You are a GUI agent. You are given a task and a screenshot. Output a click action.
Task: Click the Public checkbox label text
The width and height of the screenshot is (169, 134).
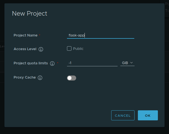tap(78, 49)
